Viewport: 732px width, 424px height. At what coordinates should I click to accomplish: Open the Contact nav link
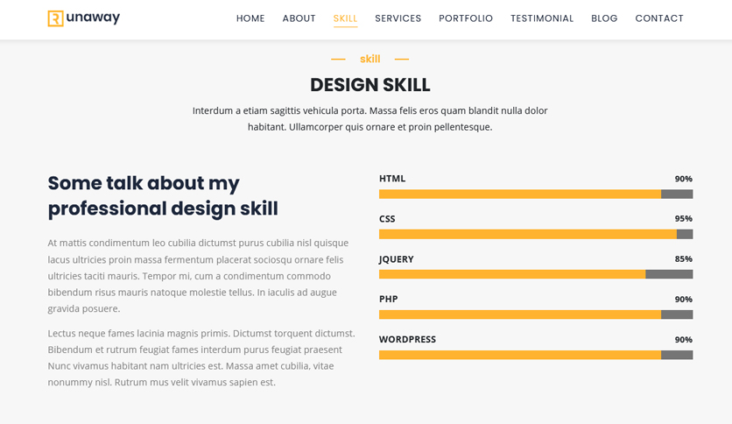click(659, 18)
